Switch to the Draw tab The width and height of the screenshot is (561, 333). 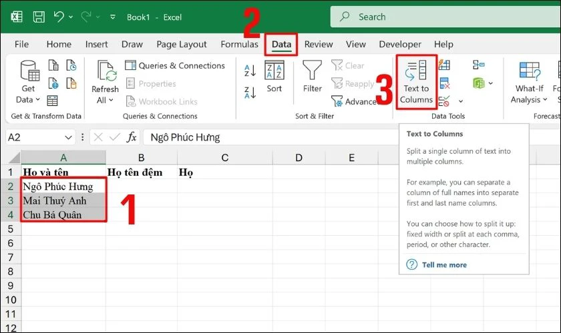132,44
